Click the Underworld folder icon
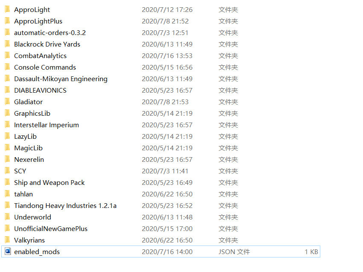Image resolution: width=363 pixels, height=272 pixels. pos(8,217)
